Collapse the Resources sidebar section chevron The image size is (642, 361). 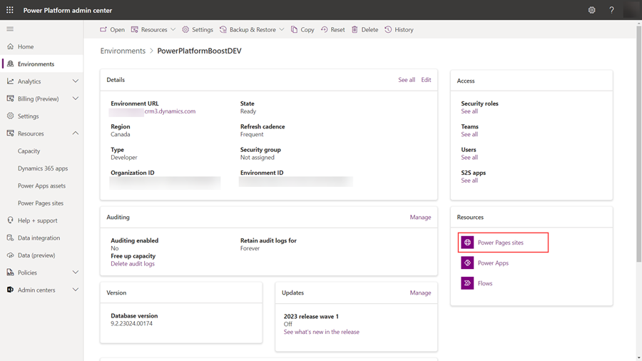(76, 133)
